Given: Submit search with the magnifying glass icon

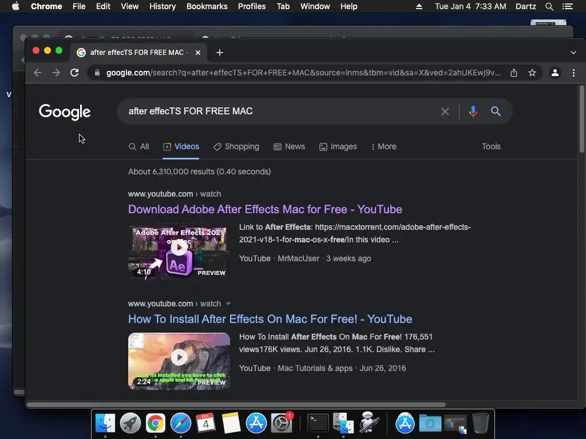Looking at the screenshot, I should click(x=496, y=111).
